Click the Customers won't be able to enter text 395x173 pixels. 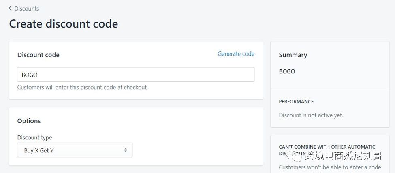pyautogui.click(x=330, y=167)
